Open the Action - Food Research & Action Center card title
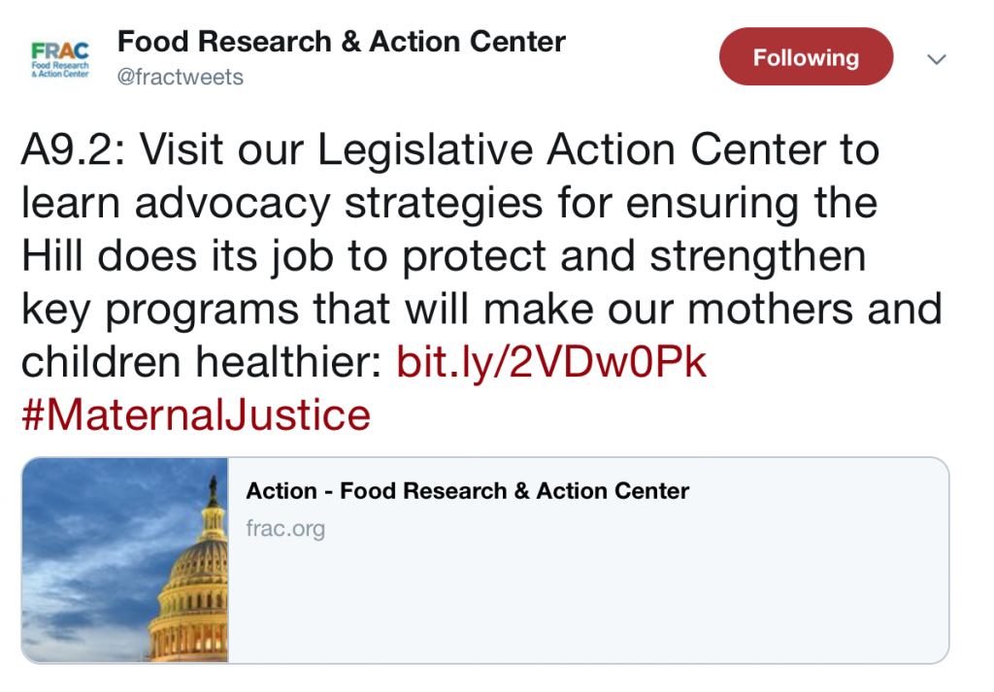Image resolution: width=994 pixels, height=692 pixels. [467, 491]
